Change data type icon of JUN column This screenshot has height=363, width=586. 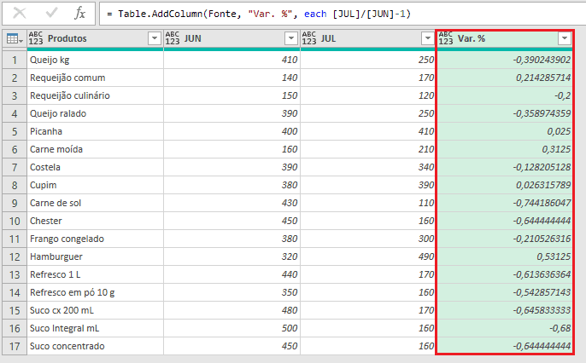(x=173, y=38)
